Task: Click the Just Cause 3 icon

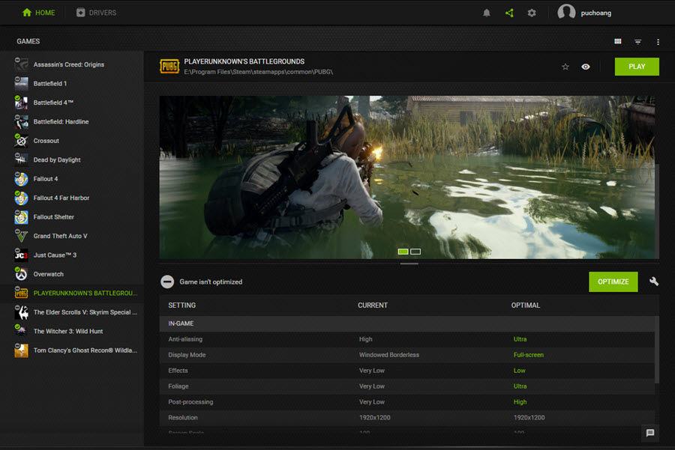Action: coord(21,255)
